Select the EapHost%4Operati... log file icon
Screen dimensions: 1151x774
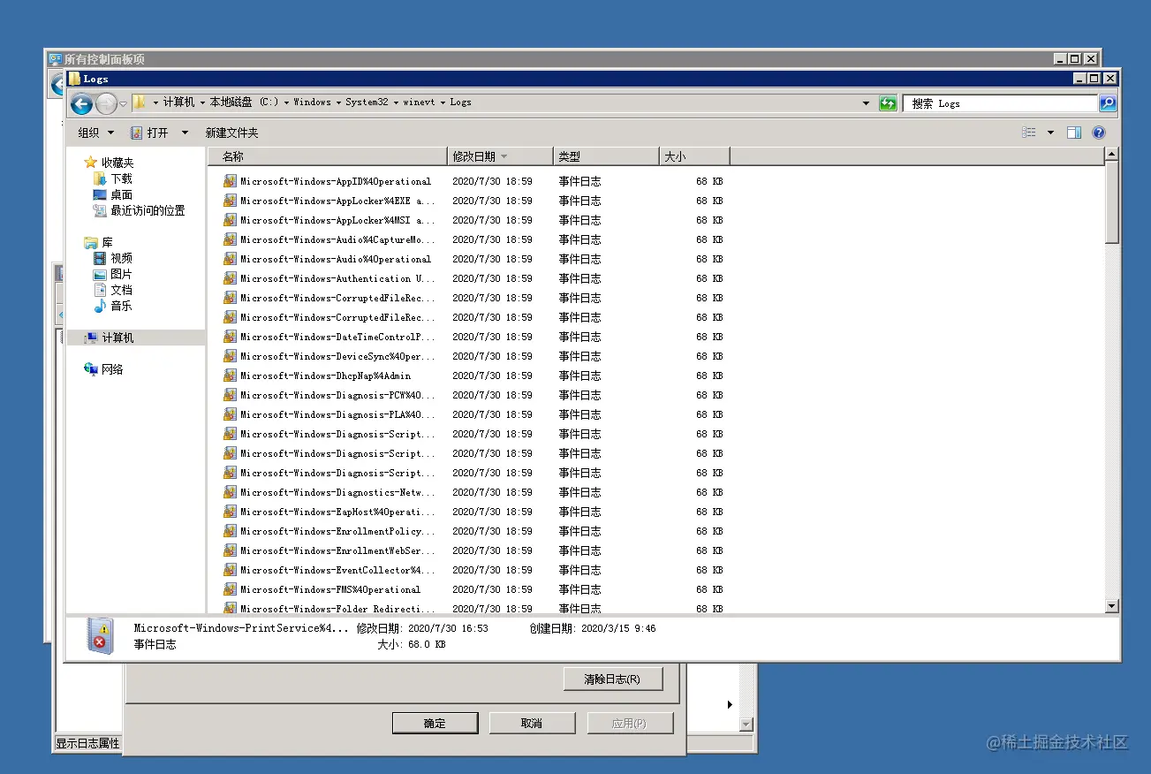tap(230, 512)
